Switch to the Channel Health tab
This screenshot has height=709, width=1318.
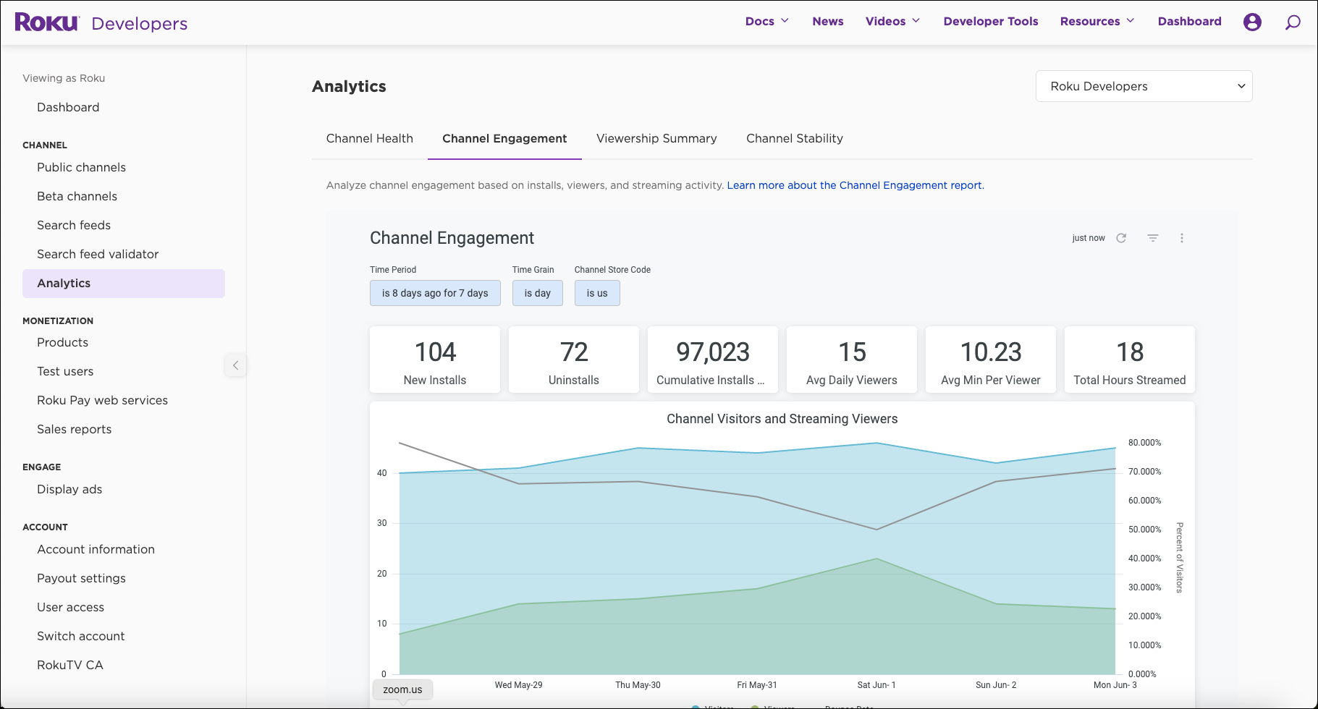coord(369,138)
